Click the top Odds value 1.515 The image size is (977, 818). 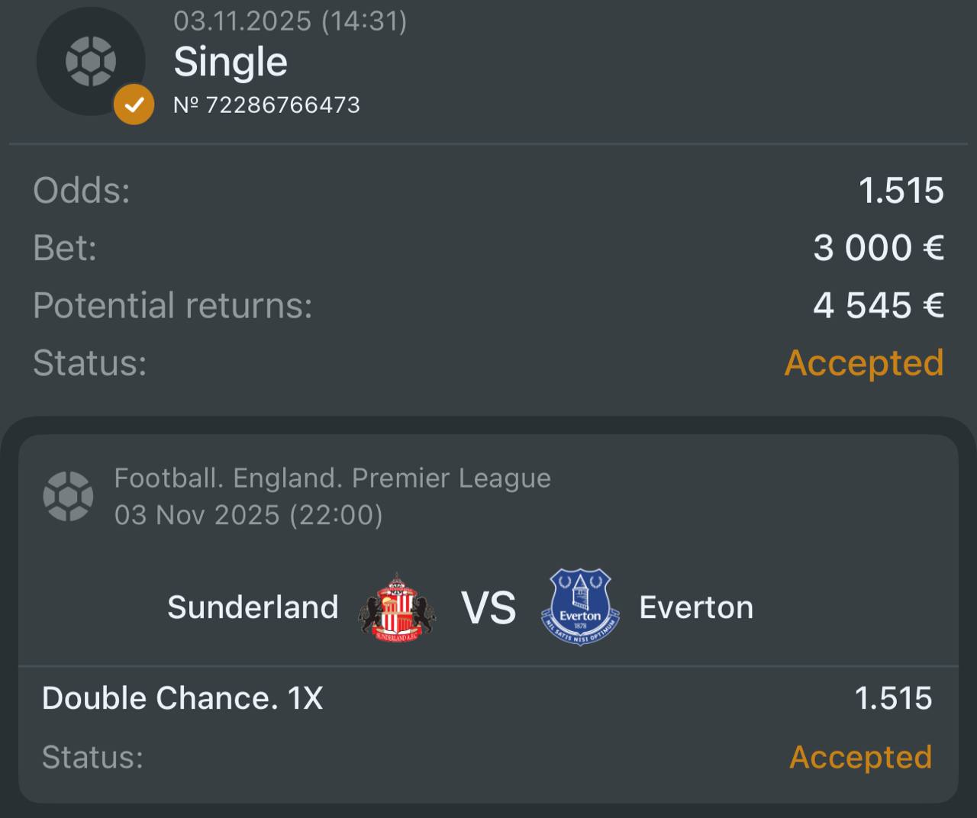[x=901, y=191]
